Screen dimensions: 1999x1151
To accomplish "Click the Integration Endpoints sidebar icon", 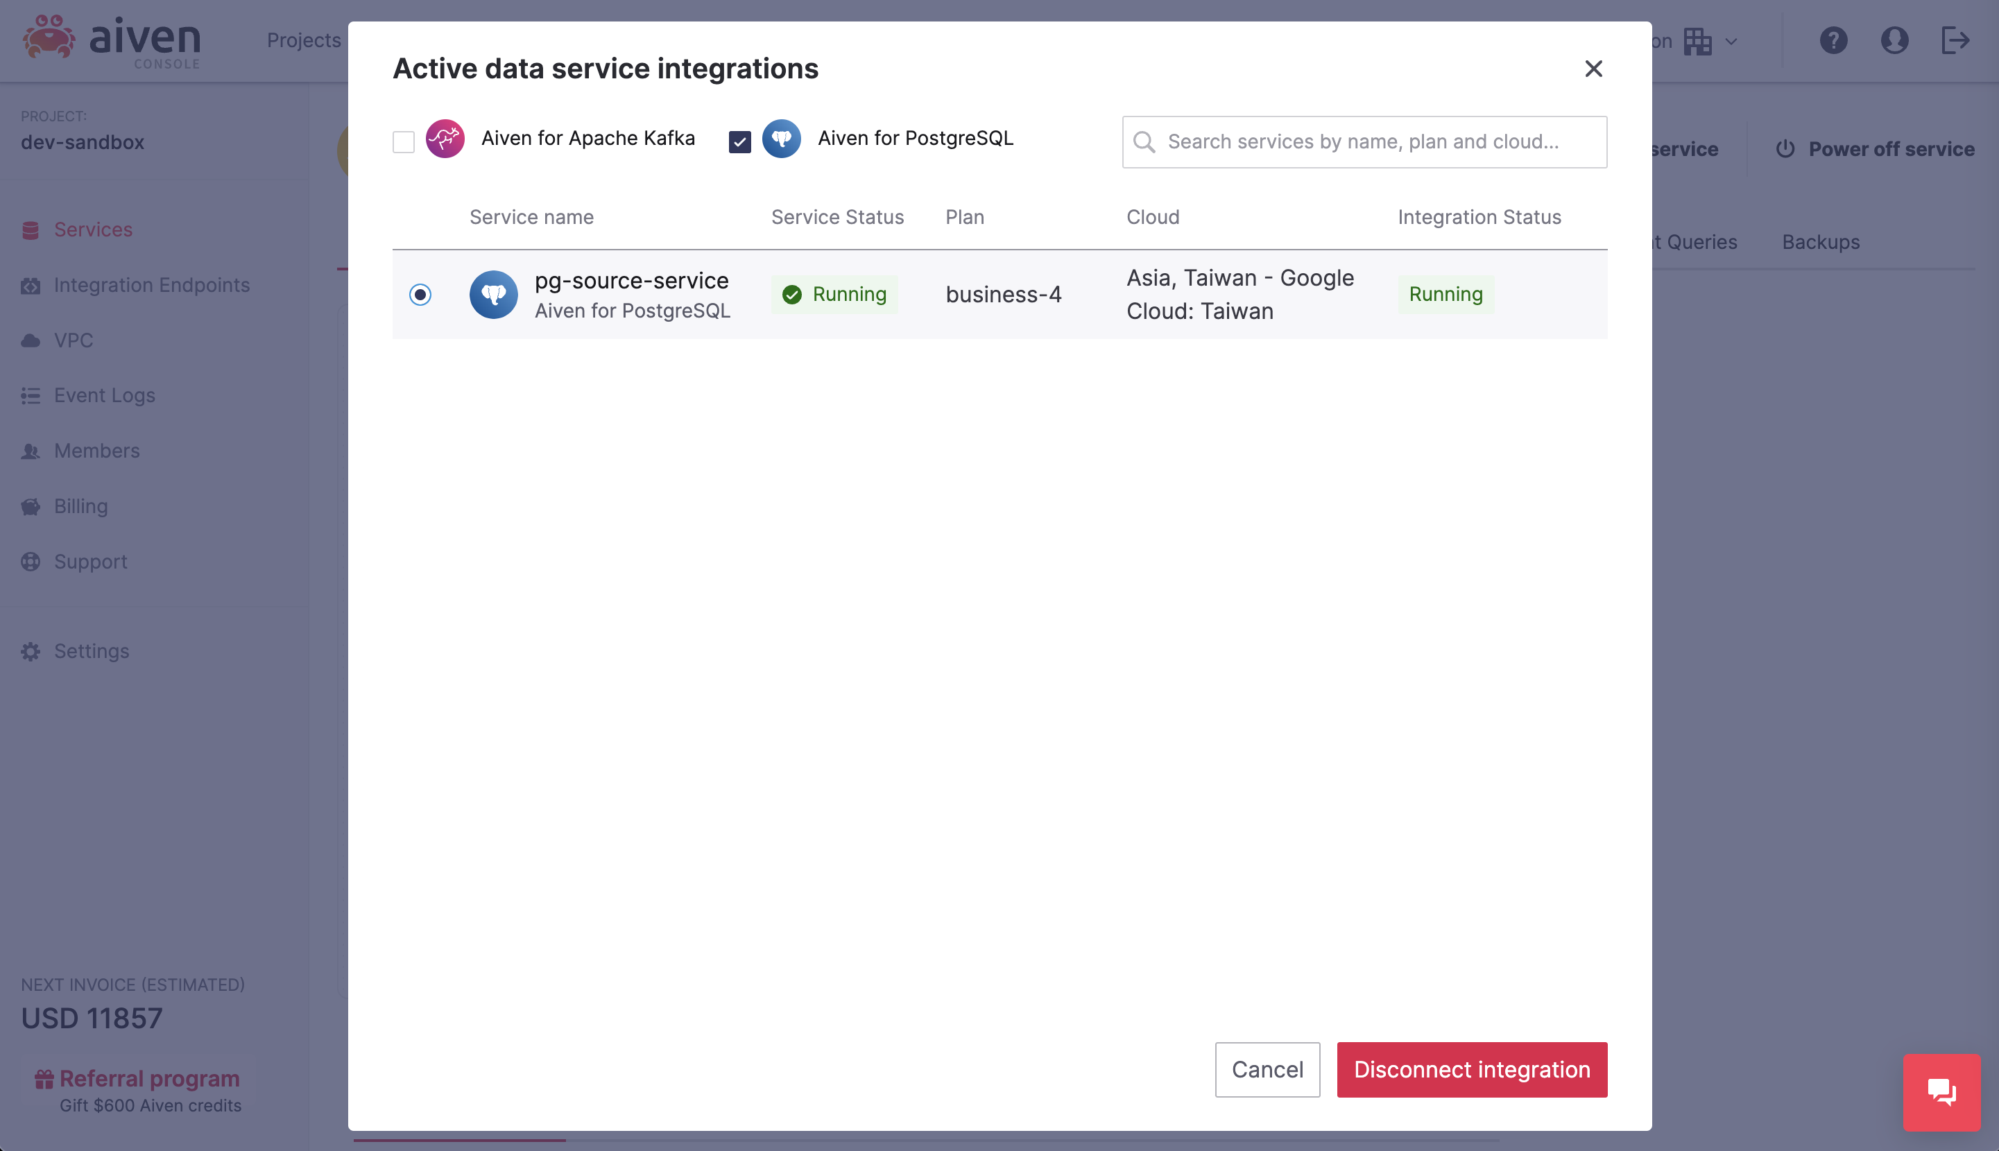I will click(x=30, y=286).
